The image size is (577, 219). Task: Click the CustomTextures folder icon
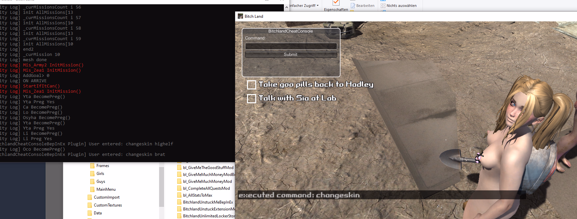[x=90, y=205]
